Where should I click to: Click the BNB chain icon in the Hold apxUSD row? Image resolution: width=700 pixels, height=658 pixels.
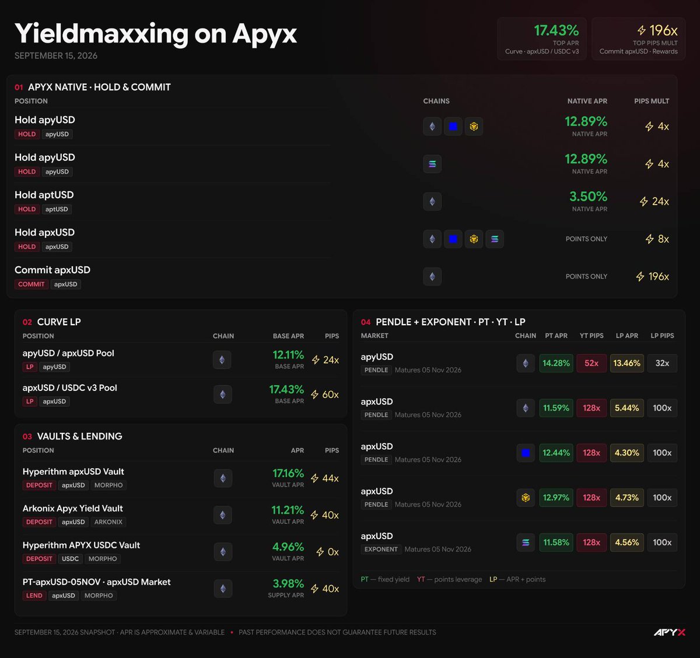[x=474, y=239]
